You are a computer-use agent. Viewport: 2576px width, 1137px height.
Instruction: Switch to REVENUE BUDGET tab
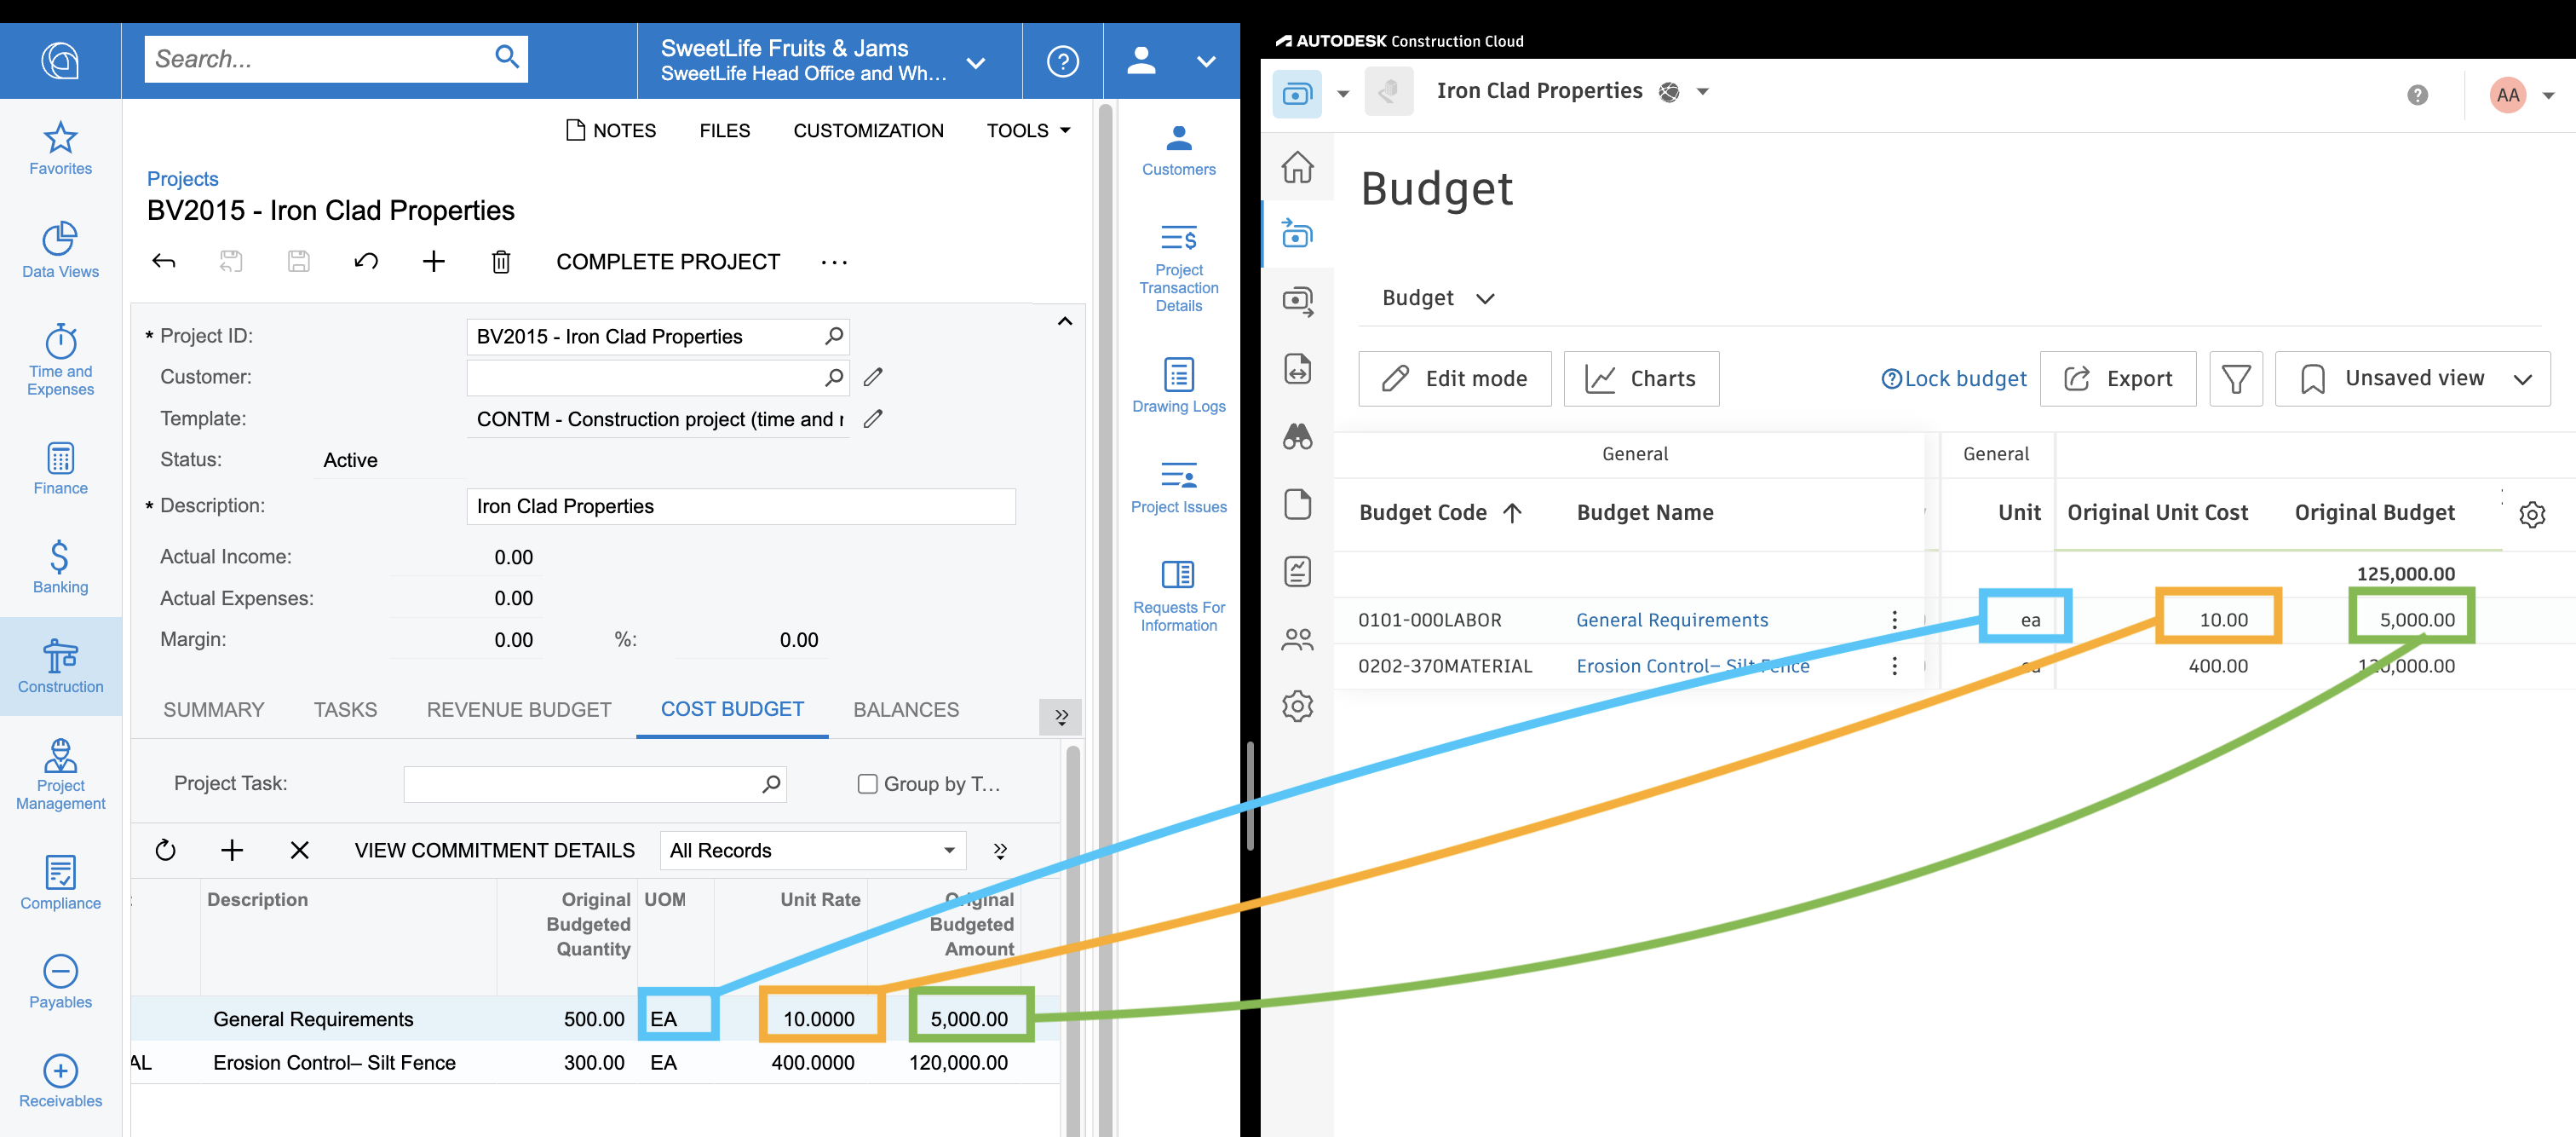pyautogui.click(x=516, y=708)
